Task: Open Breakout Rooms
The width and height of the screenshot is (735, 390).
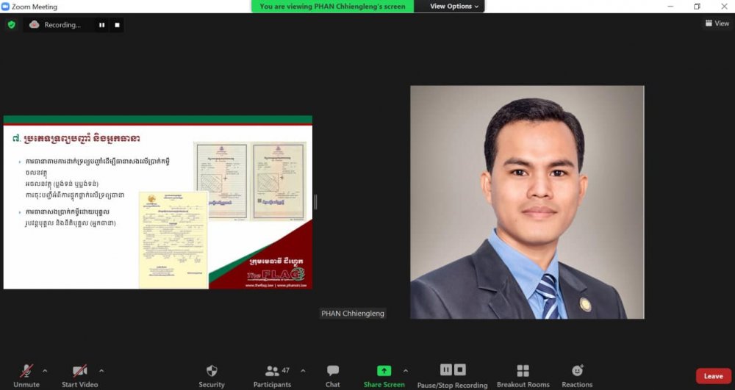Action: [x=523, y=372]
